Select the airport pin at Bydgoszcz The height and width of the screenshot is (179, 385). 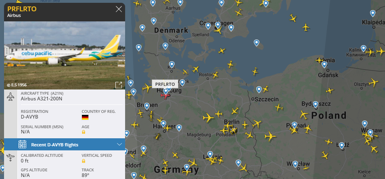pos(316,104)
